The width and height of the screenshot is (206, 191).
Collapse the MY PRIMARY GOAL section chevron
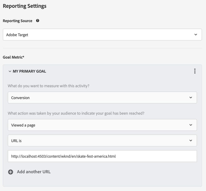coord(10,71)
